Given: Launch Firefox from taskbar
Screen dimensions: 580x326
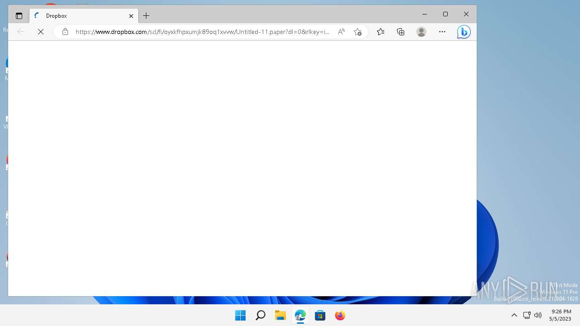Looking at the screenshot, I should 340,316.
